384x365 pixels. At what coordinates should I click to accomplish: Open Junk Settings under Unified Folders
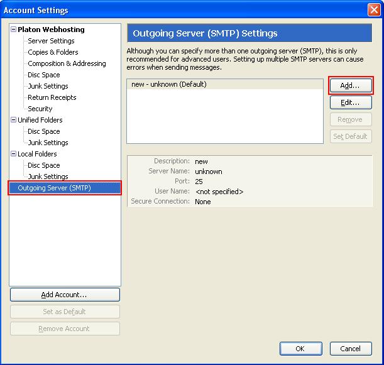point(48,143)
